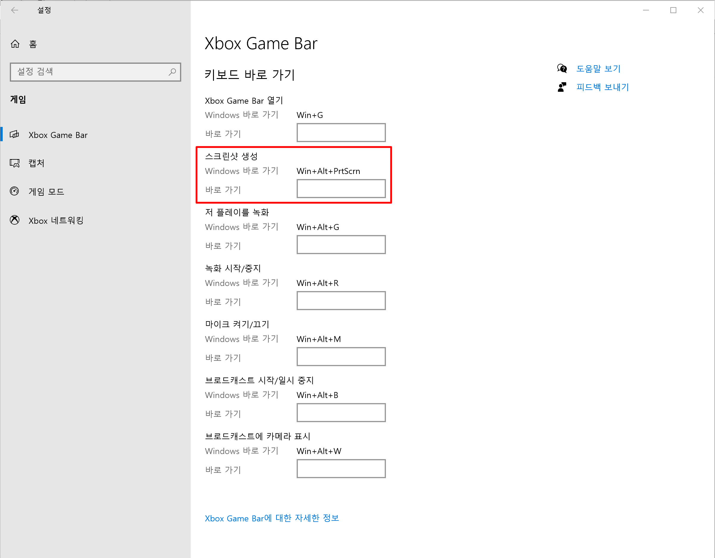Screen dimensions: 715x558
Task: Click shortcut field for 녹화 시작/중지
Action: pos(341,301)
